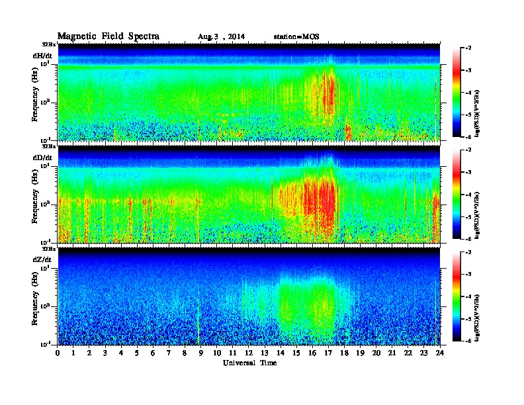
Task: Click the color scale bar beside the dD/dt panel
Action: tap(456, 195)
